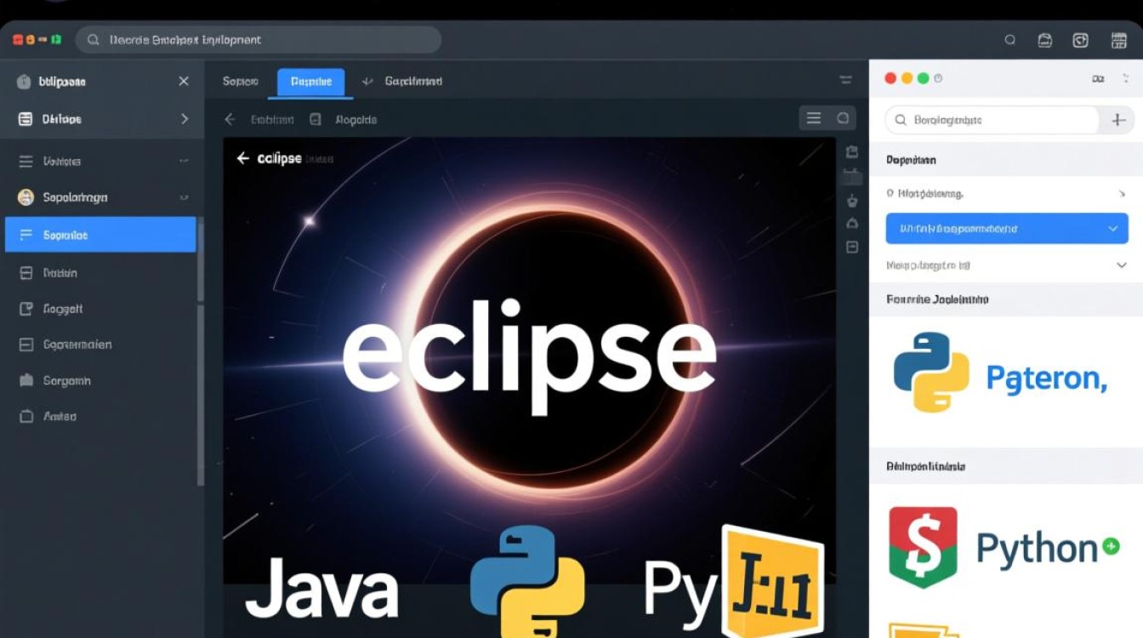Switch to the blue highlighted tab
Viewport: 1143px width, 638px height.
[x=311, y=82]
